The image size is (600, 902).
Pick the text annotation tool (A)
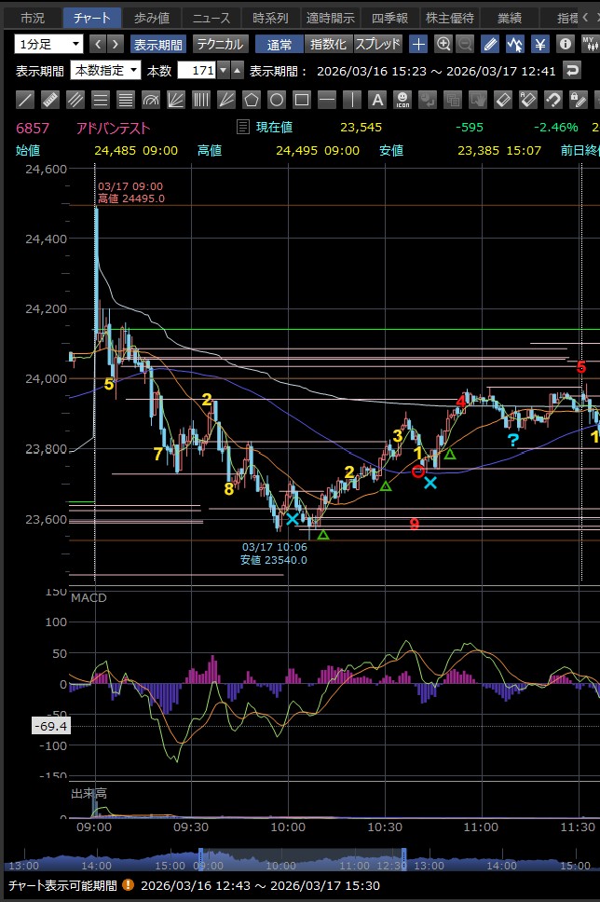376,100
